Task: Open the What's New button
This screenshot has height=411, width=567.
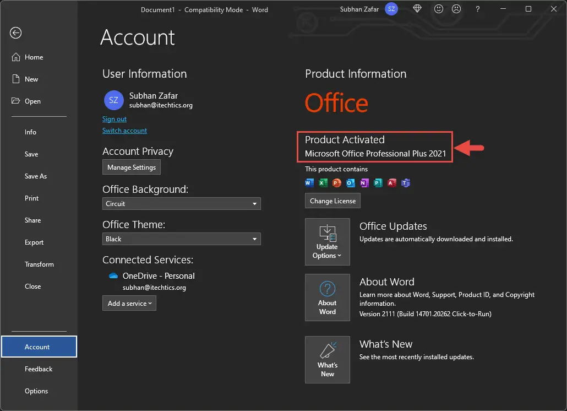Action: 327,360
